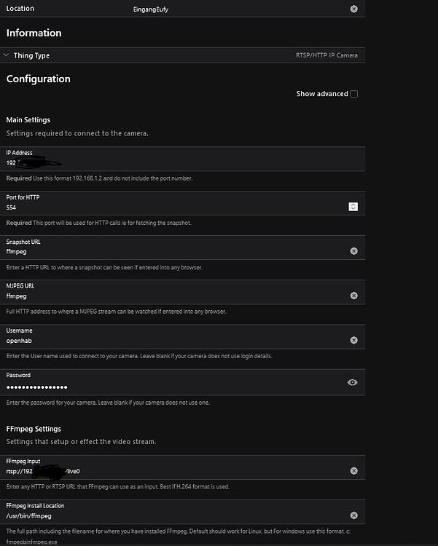
Task: Click the Port for HTTP stepper arrows
Action: (x=353, y=207)
